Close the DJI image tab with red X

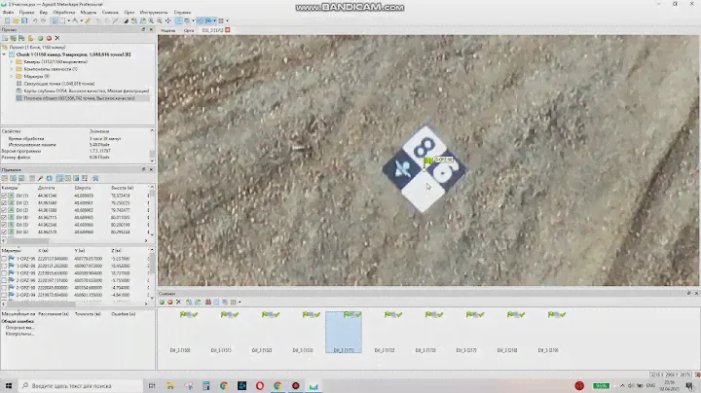228,30
